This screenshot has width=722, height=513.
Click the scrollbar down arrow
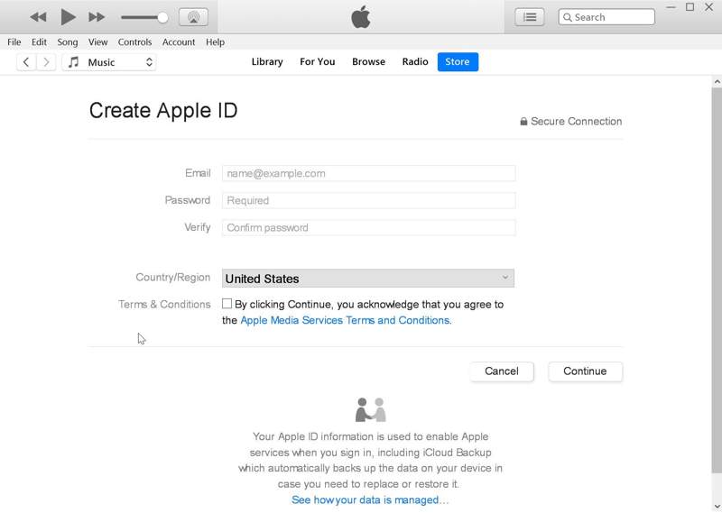click(x=717, y=507)
